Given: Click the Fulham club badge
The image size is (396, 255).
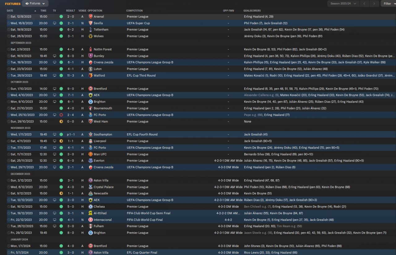Looking at the screenshot, I should pos(90,226).
